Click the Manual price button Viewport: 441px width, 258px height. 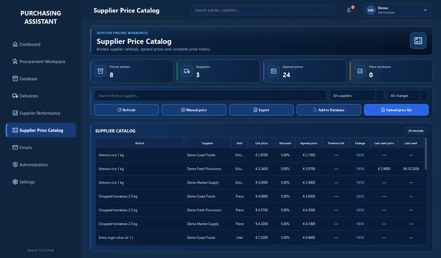(194, 110)
